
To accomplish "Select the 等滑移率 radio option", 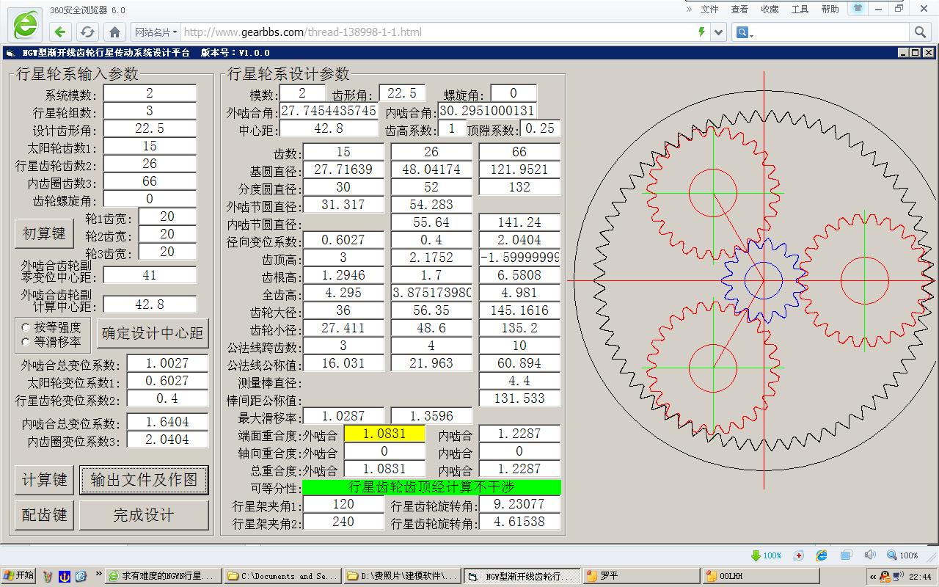I will 26,341.
